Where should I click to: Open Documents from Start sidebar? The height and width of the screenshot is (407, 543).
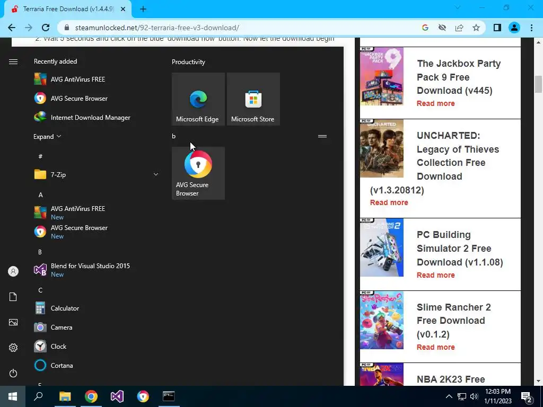(13, 297)
